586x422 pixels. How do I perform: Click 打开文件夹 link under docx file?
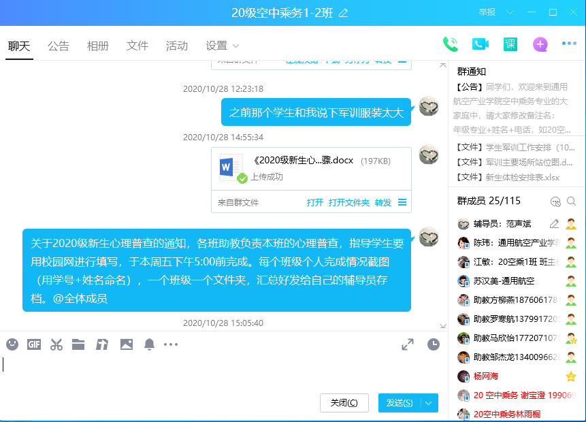click(348, 203)
